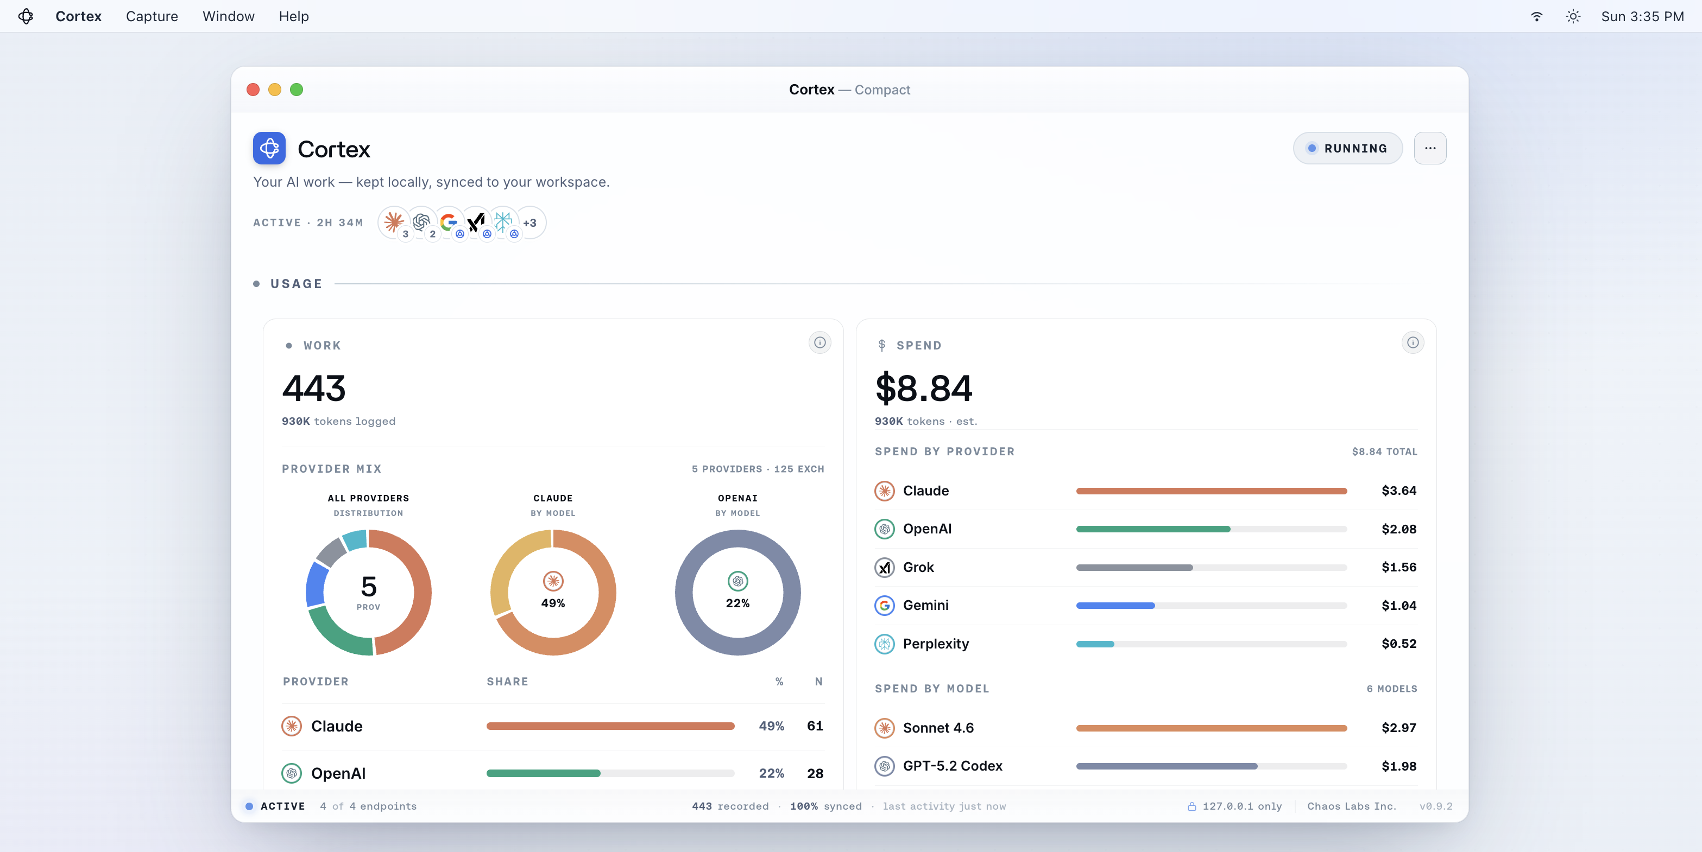Open the Window menu

click(x=229, y=16)
